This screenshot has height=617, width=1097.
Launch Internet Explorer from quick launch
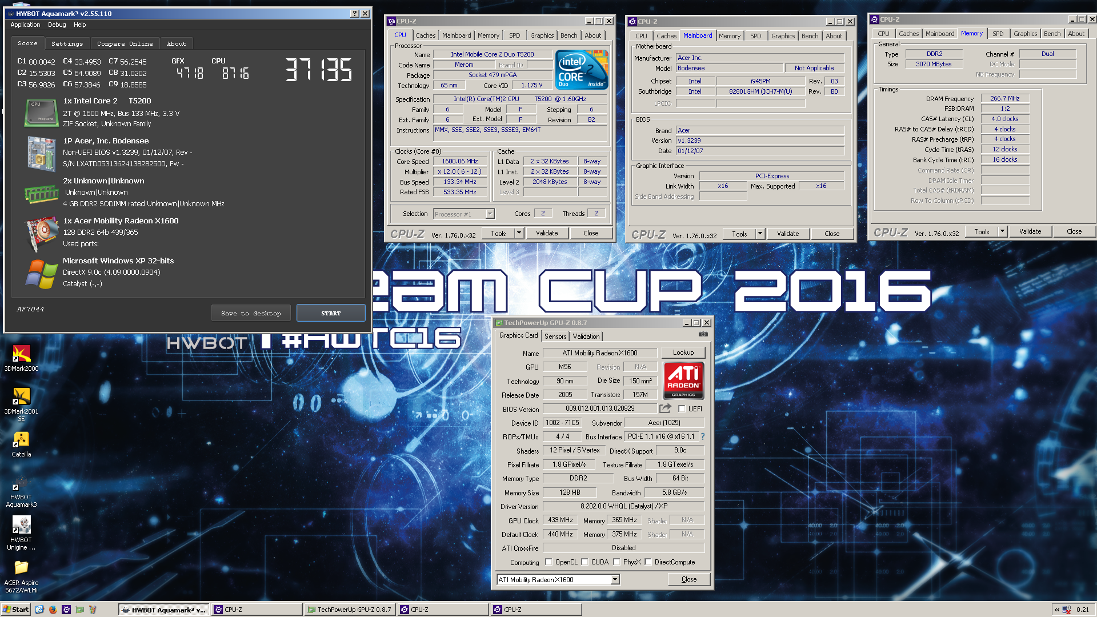pyautogui.click(x=39, y=610)
